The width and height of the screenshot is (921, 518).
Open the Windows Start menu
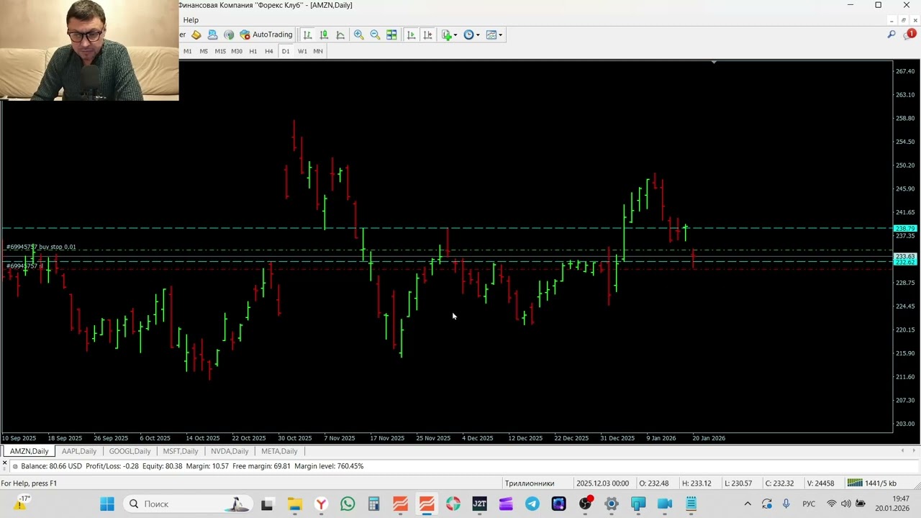107,504
